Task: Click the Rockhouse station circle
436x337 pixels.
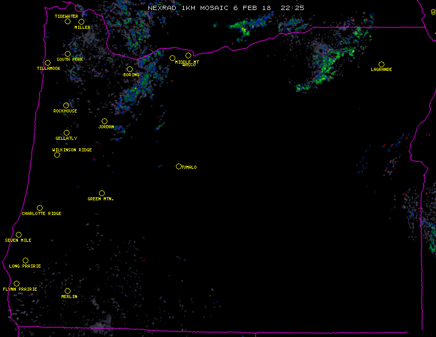Action: 66,106
